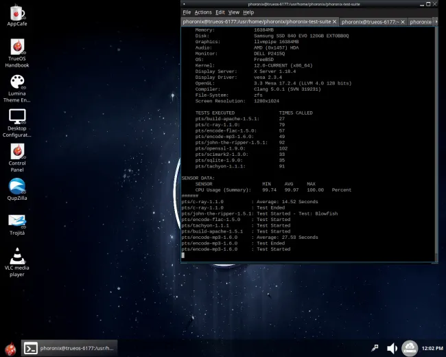Close the phoronix@trueos-6177:~ tab

(x=403, y=22)
